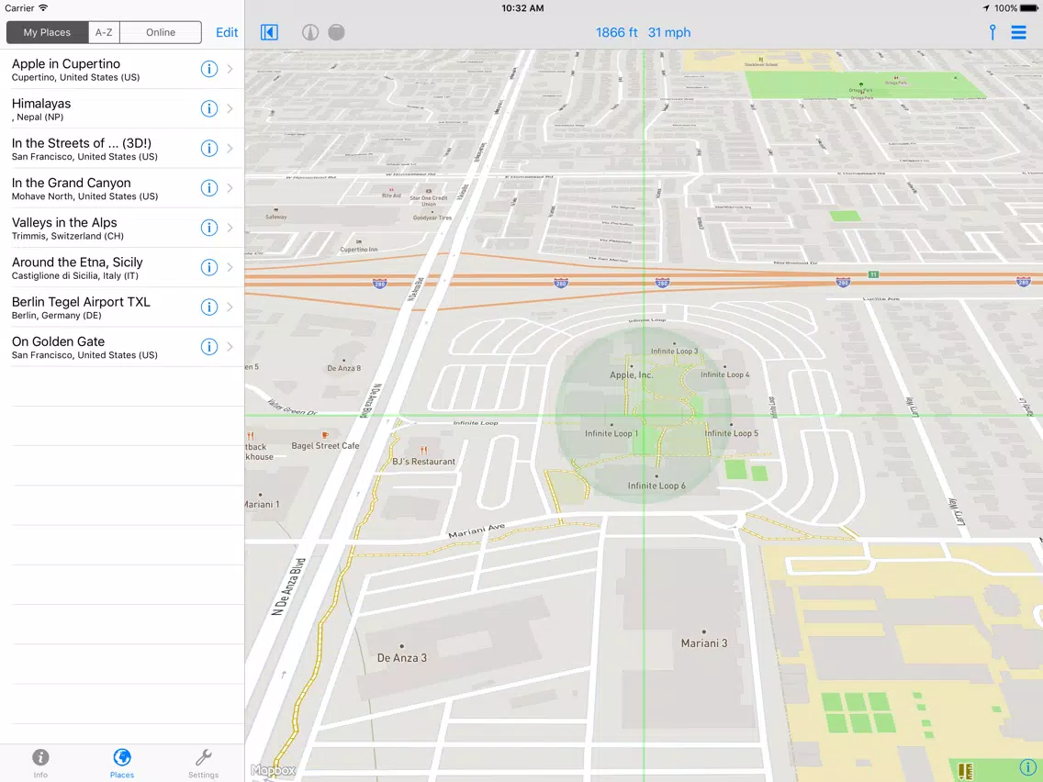
Task: Show info for In the Grand Canyon
Action: tap(208, 187)
